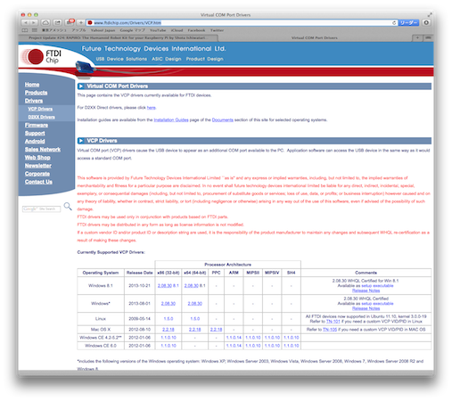Open the Facebook bookmark
Viewport: 452px width, 401px height.
point(196,30)
